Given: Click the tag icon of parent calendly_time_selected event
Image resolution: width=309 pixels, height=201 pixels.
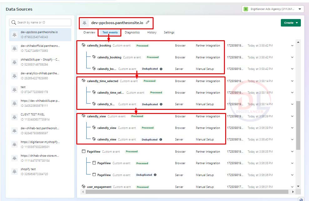Looking at the screenshot, I should (84, 81).
